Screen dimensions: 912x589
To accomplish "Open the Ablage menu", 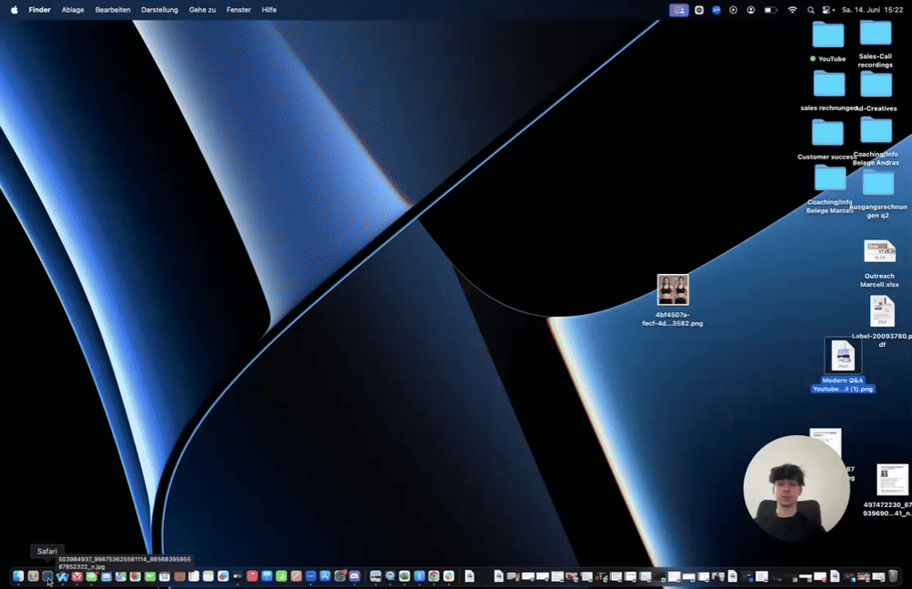I will (73, 10).
